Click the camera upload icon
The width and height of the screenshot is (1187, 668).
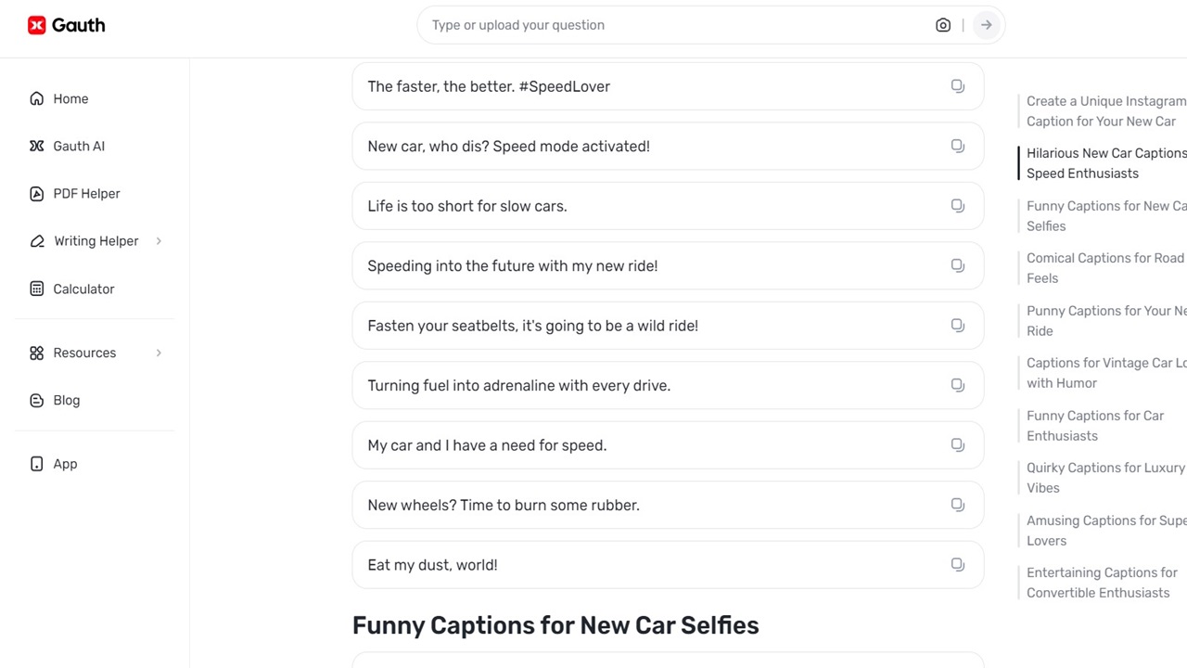coord(942,25)
